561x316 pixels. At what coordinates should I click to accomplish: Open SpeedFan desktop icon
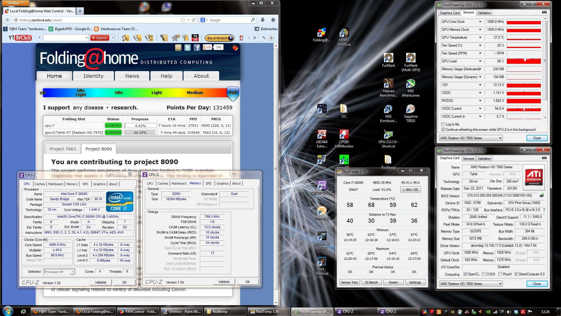(x=322, y=111)
